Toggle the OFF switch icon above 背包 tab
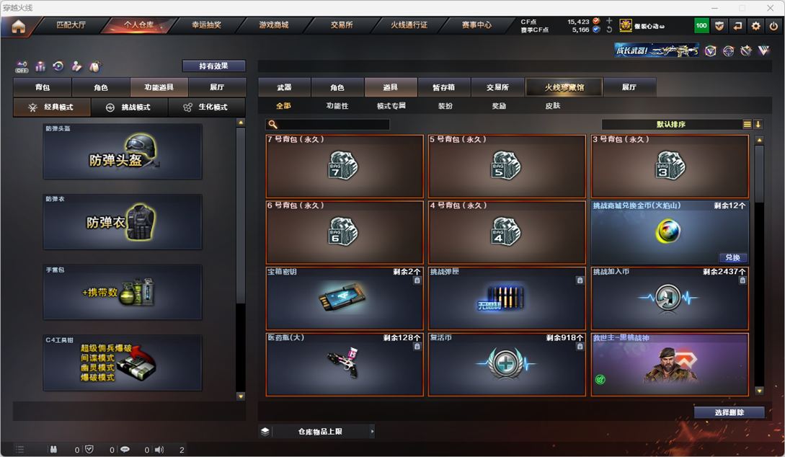Viewport: 785px width, 457px height. coord(22,66)
